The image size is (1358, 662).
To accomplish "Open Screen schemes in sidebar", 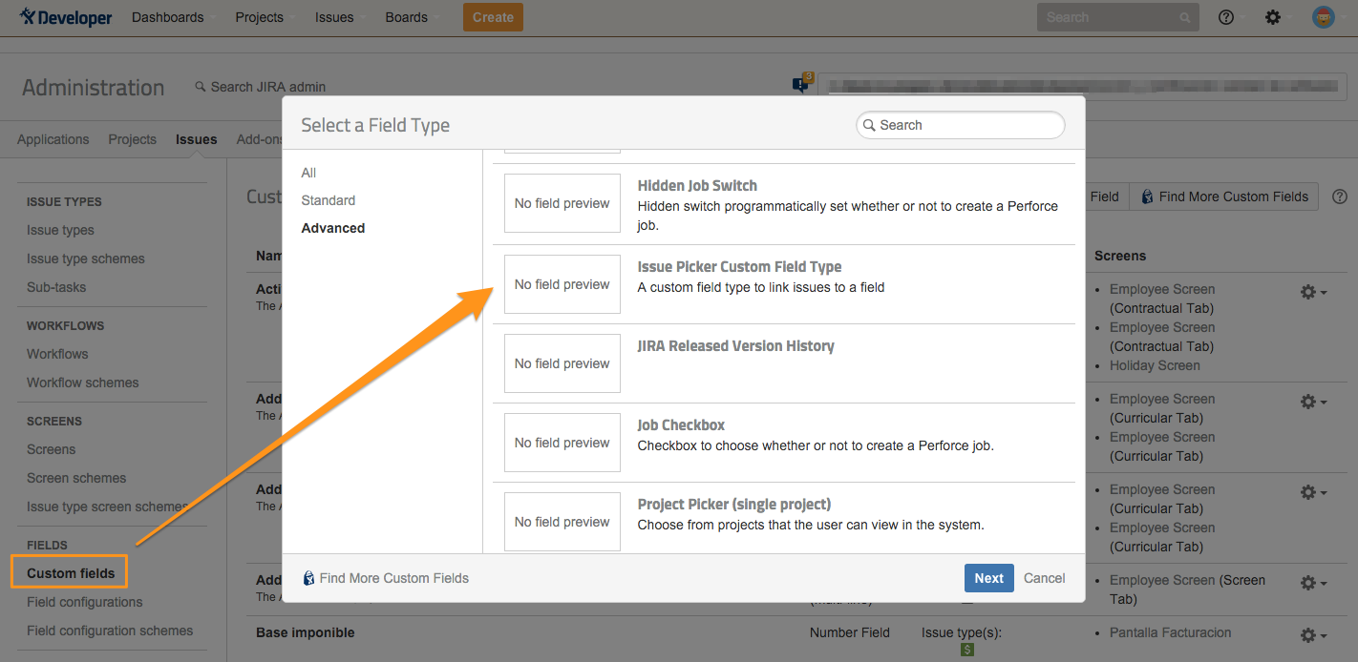I will pos(76,478).
